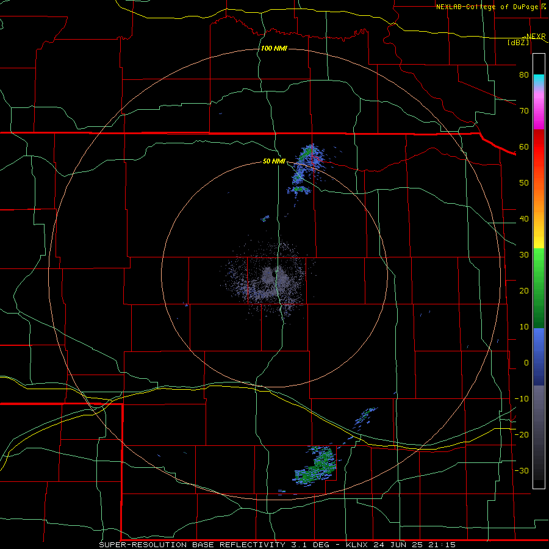The image size is (549, 549).
Task: Click the 50 NMI range ring label
Action: [x=274, y=162]
